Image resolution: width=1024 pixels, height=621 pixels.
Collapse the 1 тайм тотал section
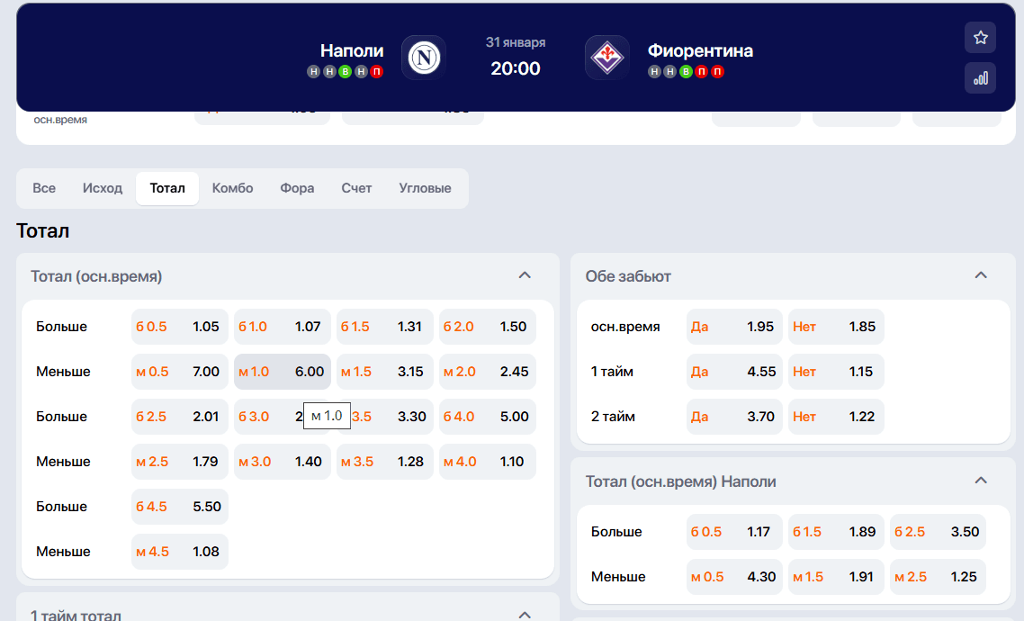pos(525,615)
